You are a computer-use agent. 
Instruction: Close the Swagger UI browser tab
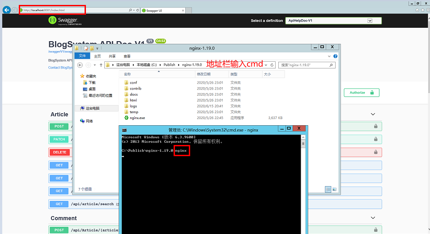tap(183, 10)
